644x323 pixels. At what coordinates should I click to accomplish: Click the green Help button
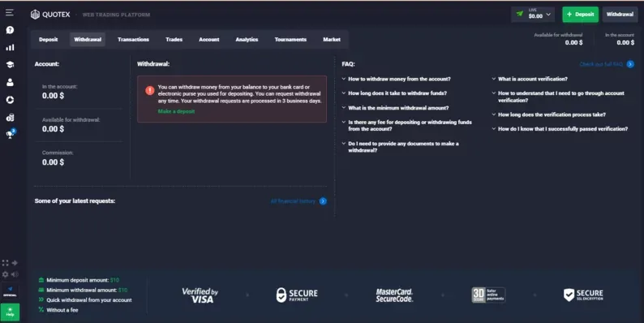click(10, 312)
